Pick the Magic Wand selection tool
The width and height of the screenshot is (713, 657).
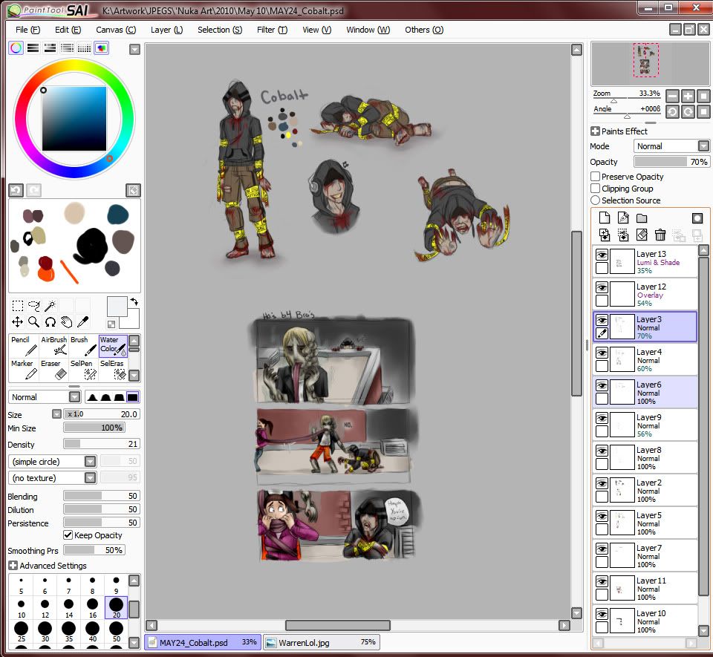(x=51, y=305)
